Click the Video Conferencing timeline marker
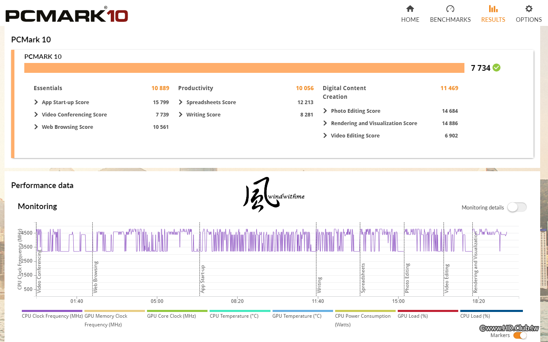 pyautogui.click(x=39, y=272)
